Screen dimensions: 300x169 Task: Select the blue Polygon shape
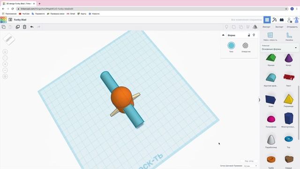click(x=289, y=118)
